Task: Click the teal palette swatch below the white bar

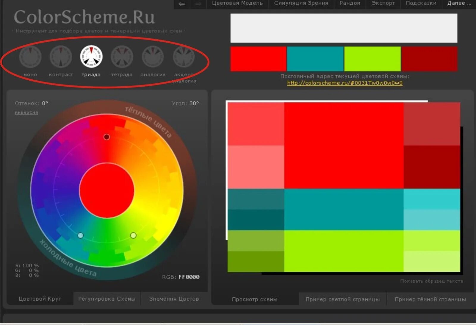Action: 315,59
